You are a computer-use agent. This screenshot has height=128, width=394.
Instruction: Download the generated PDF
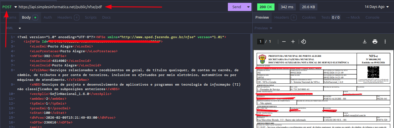(x=365, y=42)
